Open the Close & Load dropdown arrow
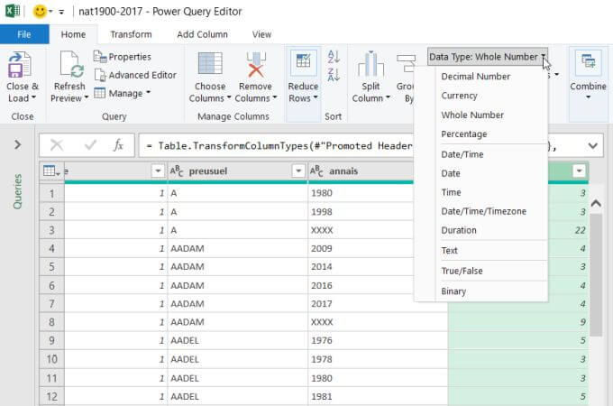The height and width of the screenshot is (406, 613). tap(34, 97)
